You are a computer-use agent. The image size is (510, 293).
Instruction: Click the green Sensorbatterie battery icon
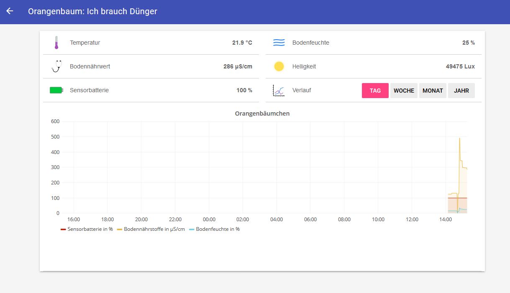click(56, 90)
